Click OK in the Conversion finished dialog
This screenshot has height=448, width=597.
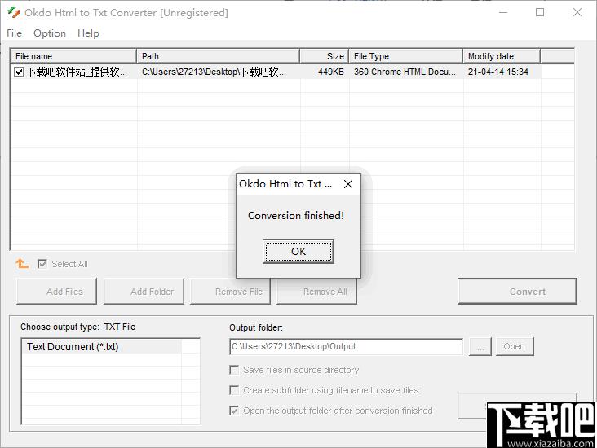(x=298, y=252)
